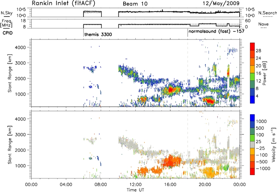
Task: Click the red high-power echo near 16:00 at 1200 km
Action: (171, 90)
